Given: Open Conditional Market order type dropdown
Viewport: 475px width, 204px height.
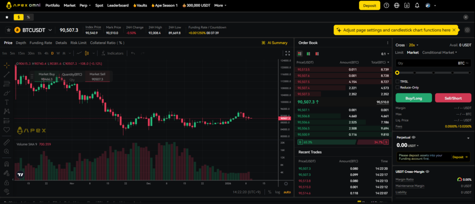Looking at the screenshot, I should [440, 52].
